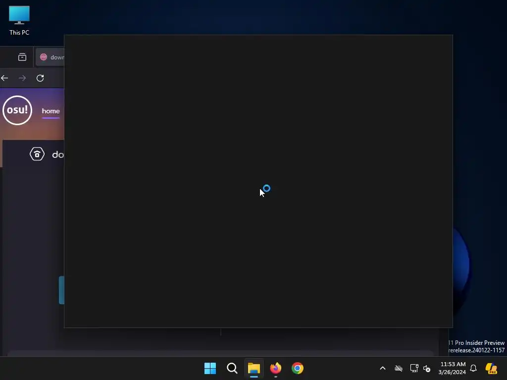Image resolution: width=507 pixels, height=380 pixels.
Task: Click the muted volume tray icon
Action: pos(427,368)
